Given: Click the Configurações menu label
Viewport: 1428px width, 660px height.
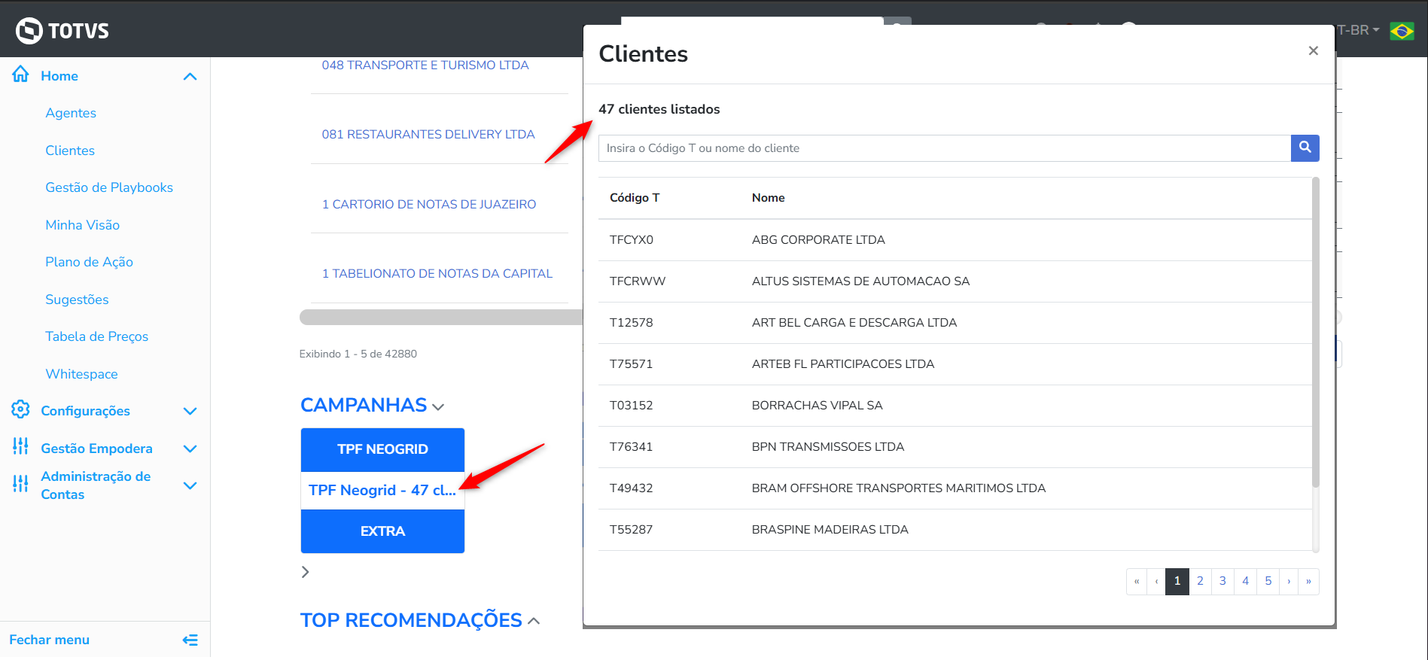Looking at the screenshot, I should coord(85,411).
